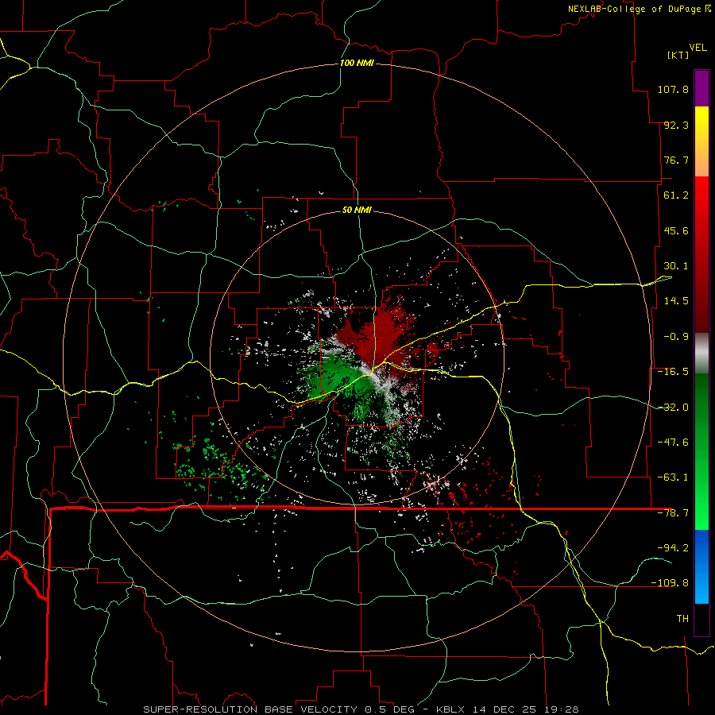Click the 50 NMI range ring label
This screenshot has height=715, width=715.
pos(357,210)
